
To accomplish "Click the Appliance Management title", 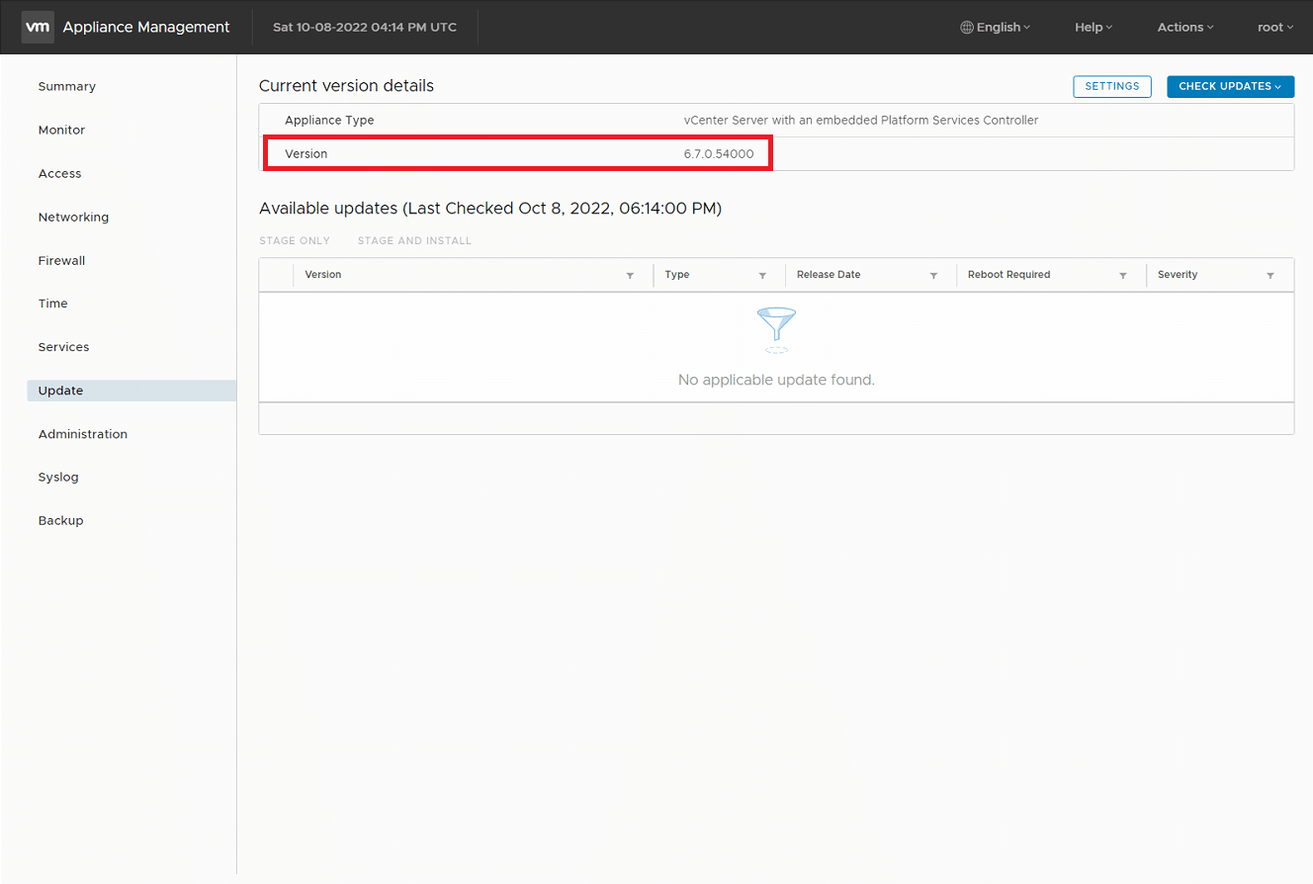I will (146, 27).
